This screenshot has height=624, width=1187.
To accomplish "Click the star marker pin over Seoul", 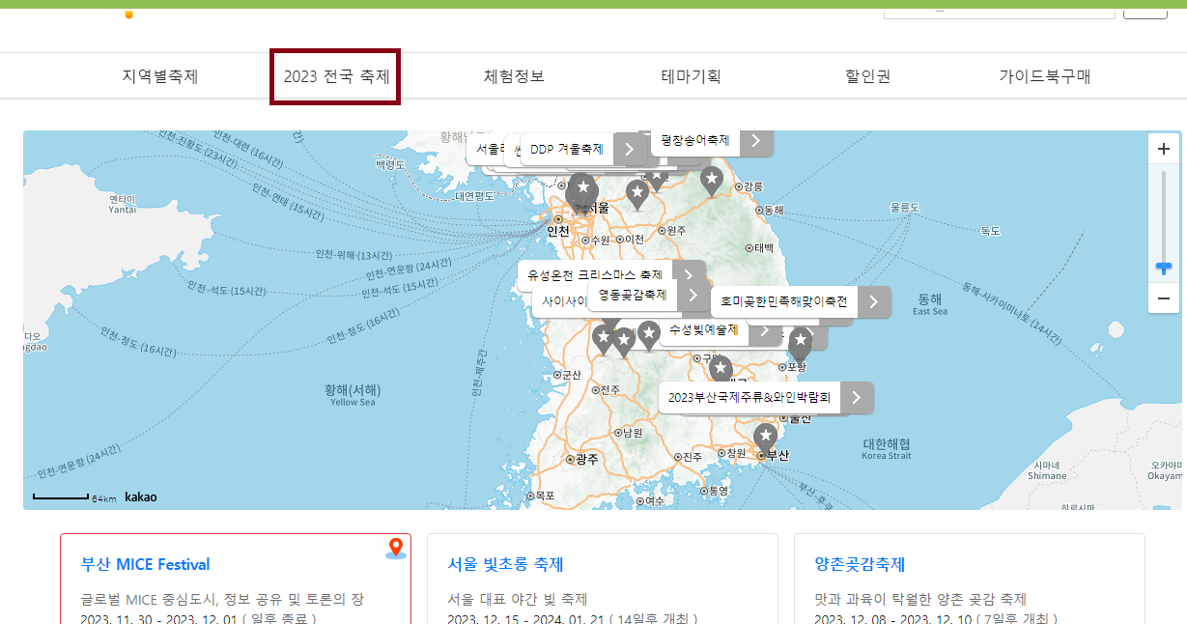I will coord(581,186).
